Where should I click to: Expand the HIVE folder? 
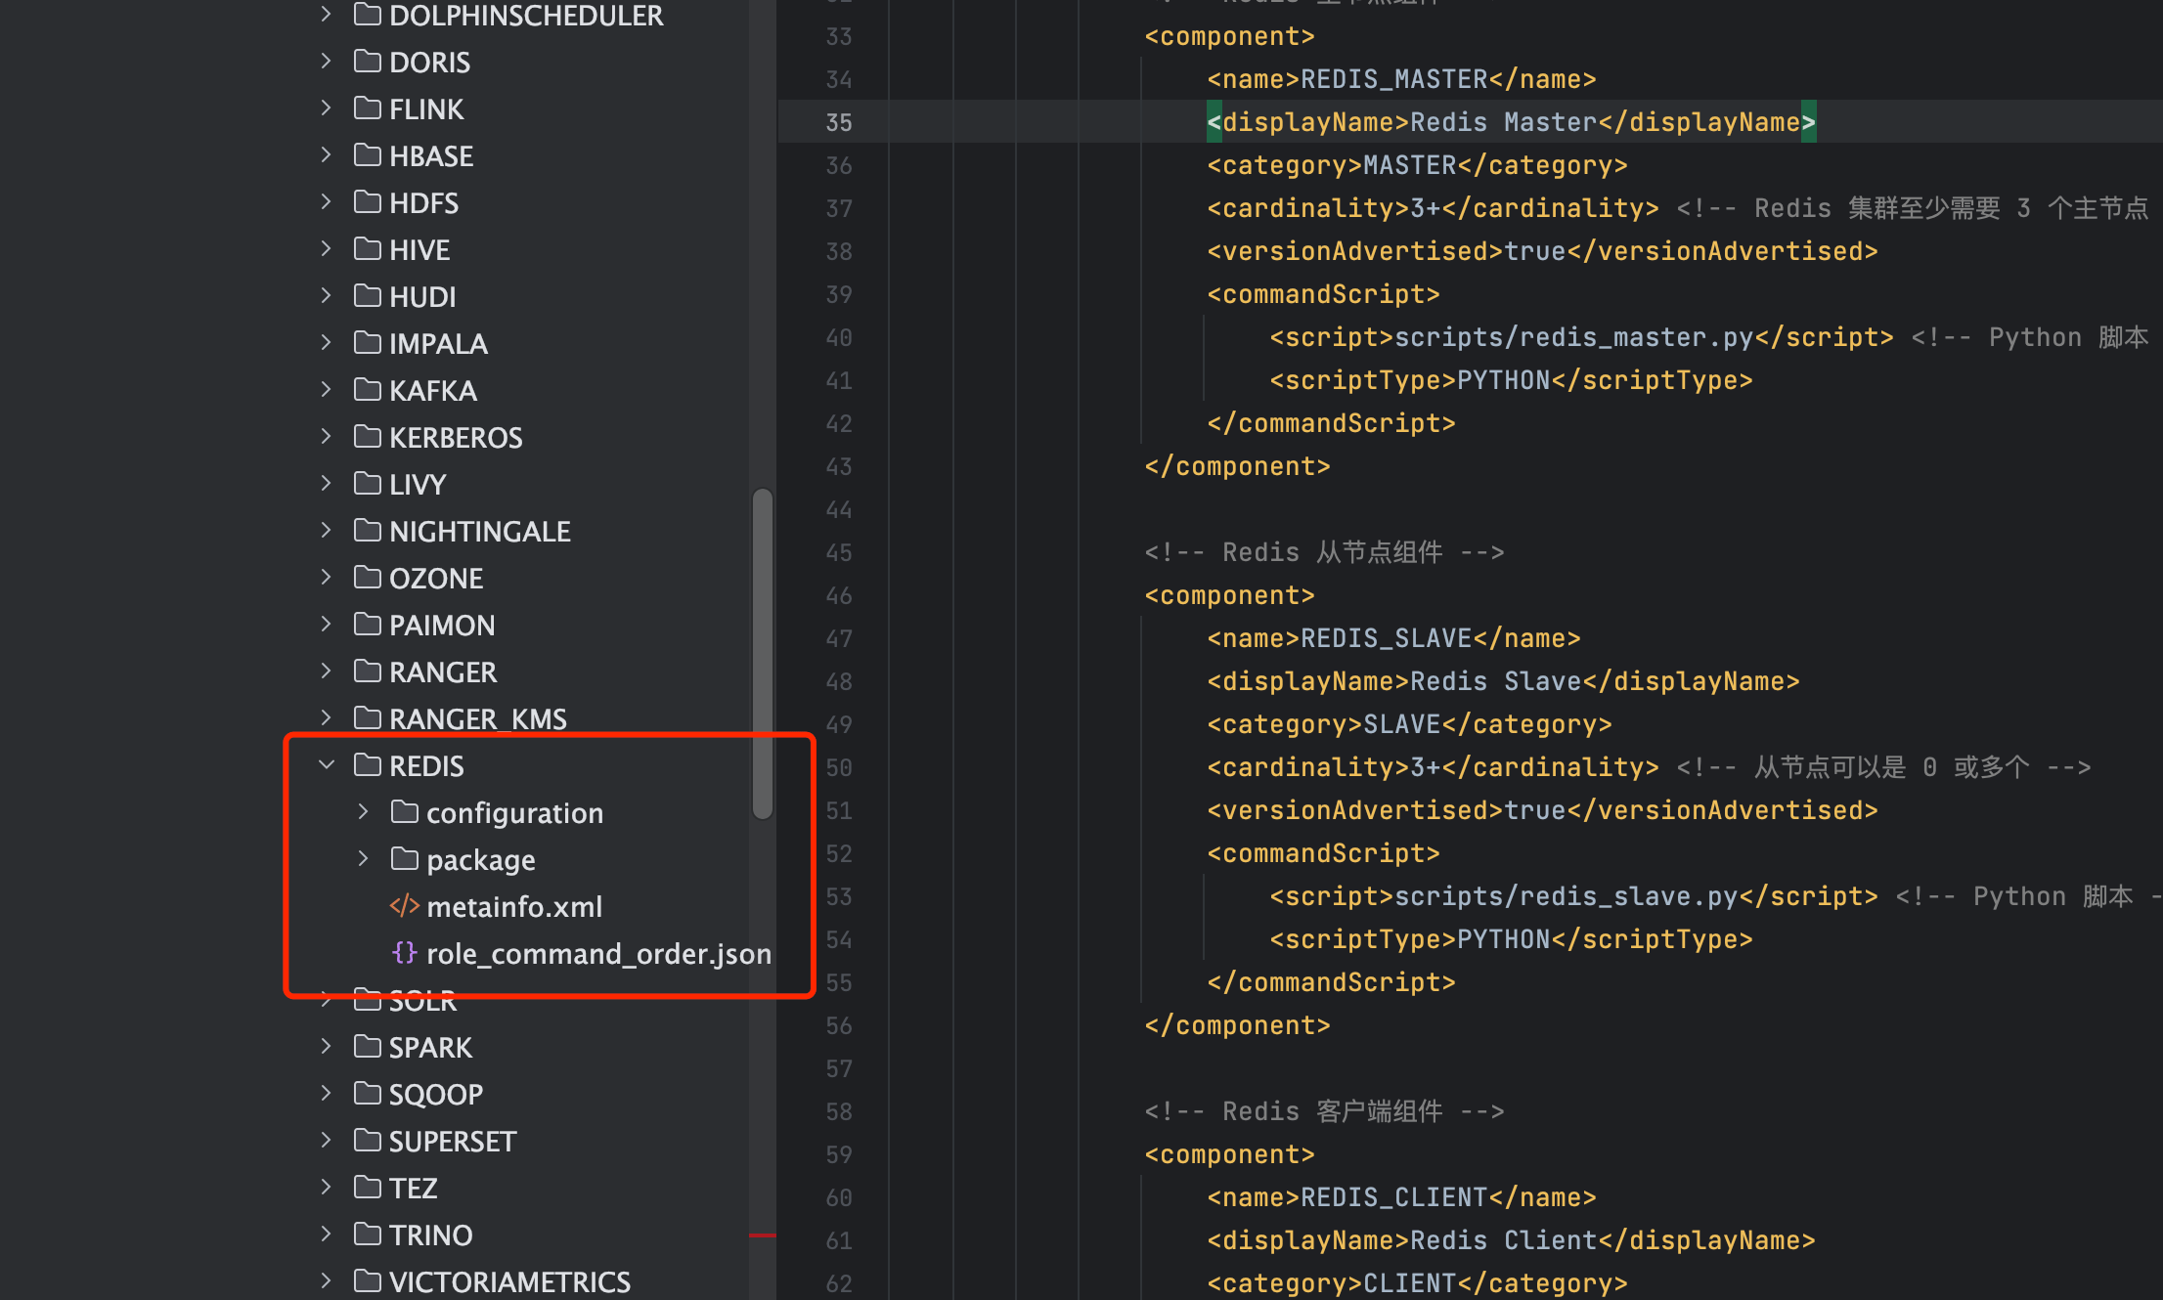(x=327, y=249)
